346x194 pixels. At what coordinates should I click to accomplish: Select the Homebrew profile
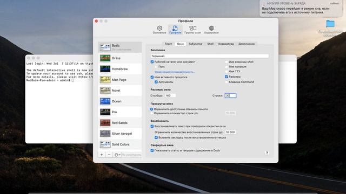point(120,69)
